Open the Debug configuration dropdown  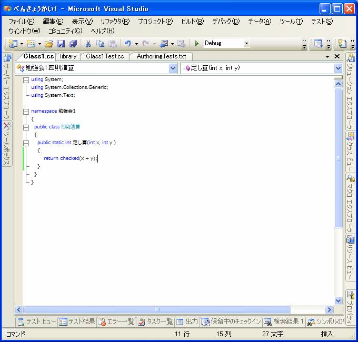pos(246,44)
